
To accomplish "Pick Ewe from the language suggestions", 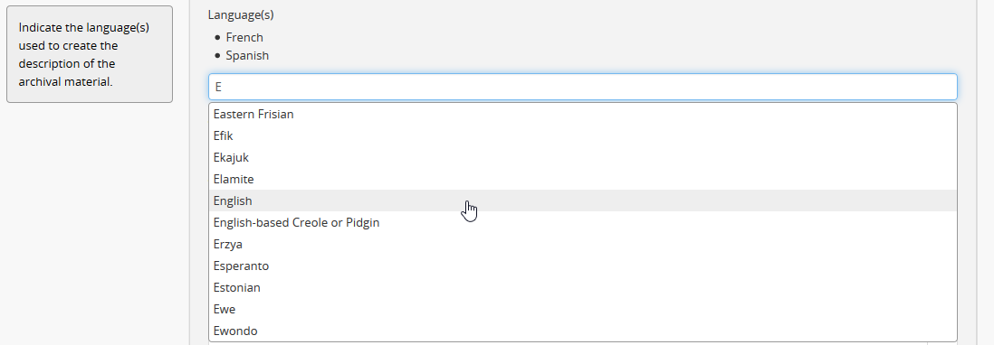I will pos(583,309).
